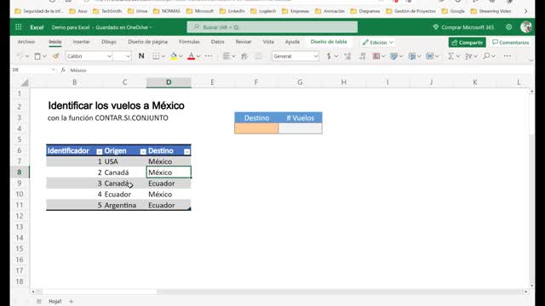Click the Cell Styles icon
545x306 pixels.
(412, 56)
